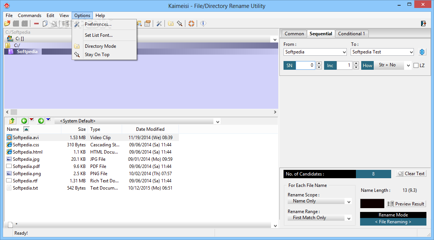Click the open folder icon in the toolbar
The height and width of the screenshot is (240, 434).
(x=7, y=24)
